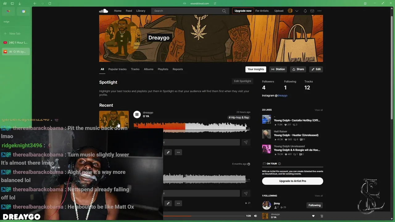Click the profile avatar in header
This screenshot has width=395, height=222.
[290, 11]
